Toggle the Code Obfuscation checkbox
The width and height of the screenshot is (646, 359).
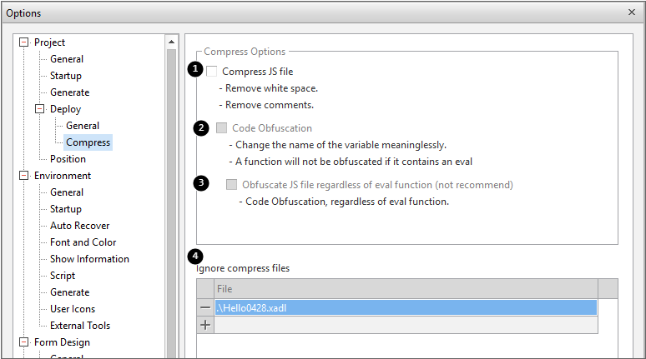pyautogui.click(x=222, y=128)
